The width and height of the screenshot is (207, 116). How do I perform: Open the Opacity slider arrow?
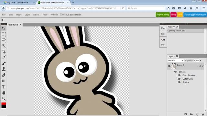pos(200,61)
